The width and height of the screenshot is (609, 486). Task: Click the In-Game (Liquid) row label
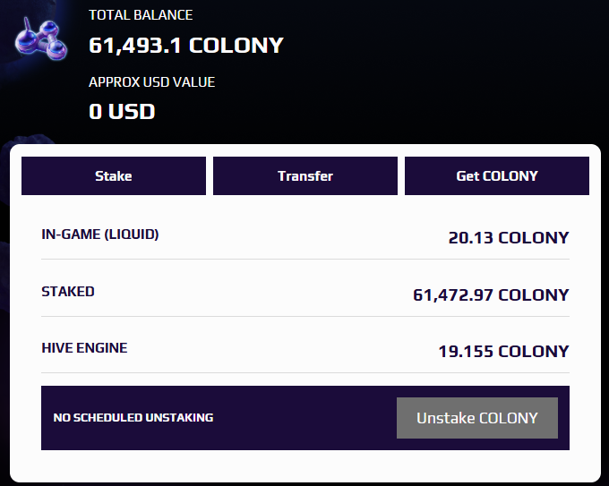point(100,234)
